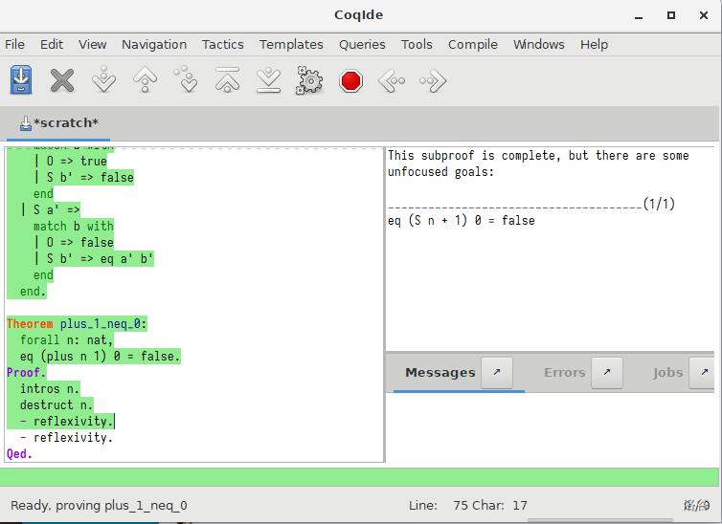Click the Save file toolbar icon

[x=22, y=81]
